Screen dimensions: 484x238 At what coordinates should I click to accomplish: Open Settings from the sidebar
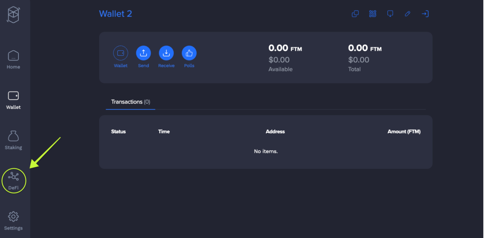click(13, 220)
